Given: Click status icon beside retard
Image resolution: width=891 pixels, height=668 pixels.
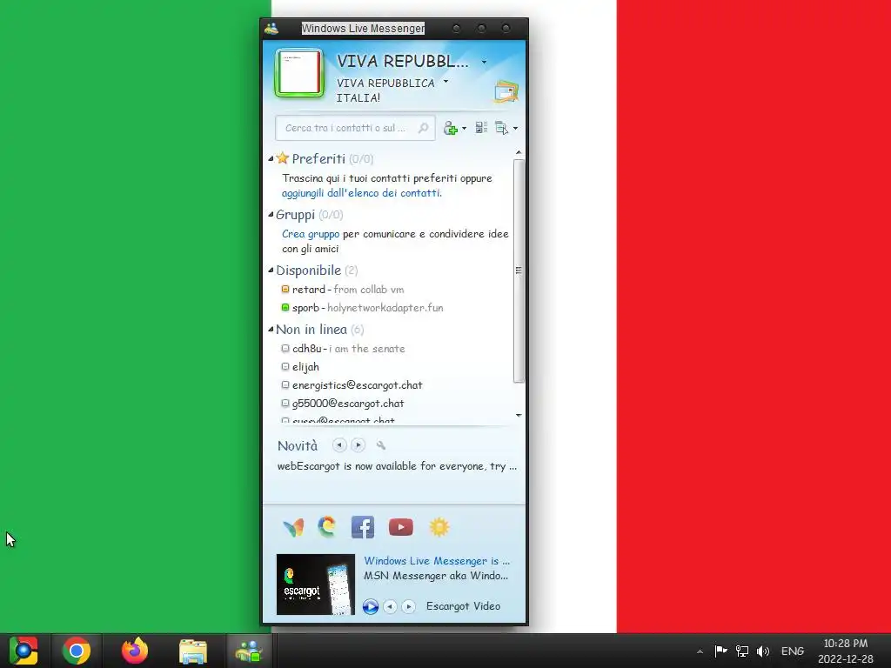Looking at the screenshot, I should (285, 289).
